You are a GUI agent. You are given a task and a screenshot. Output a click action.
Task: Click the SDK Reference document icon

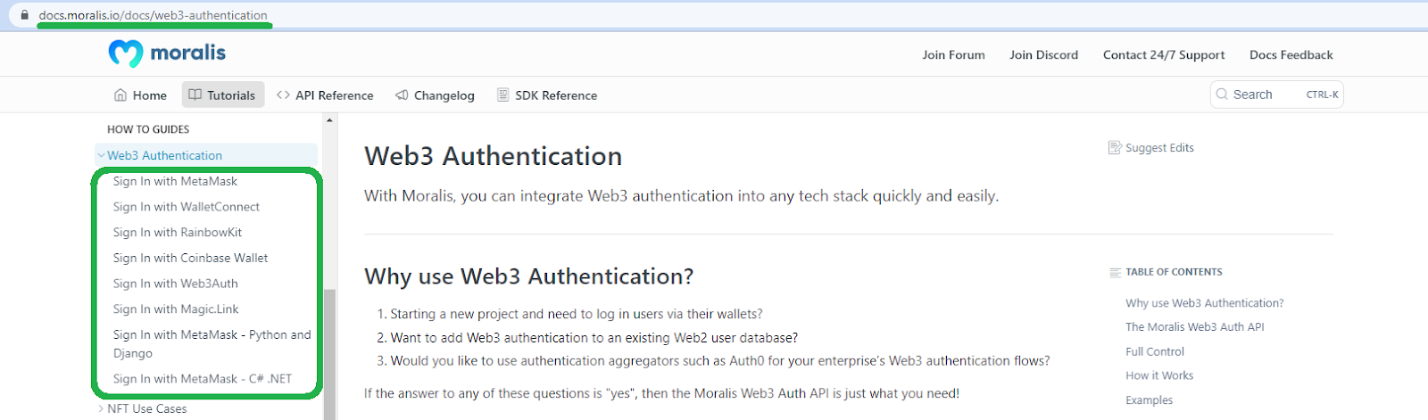pos(503,95)
